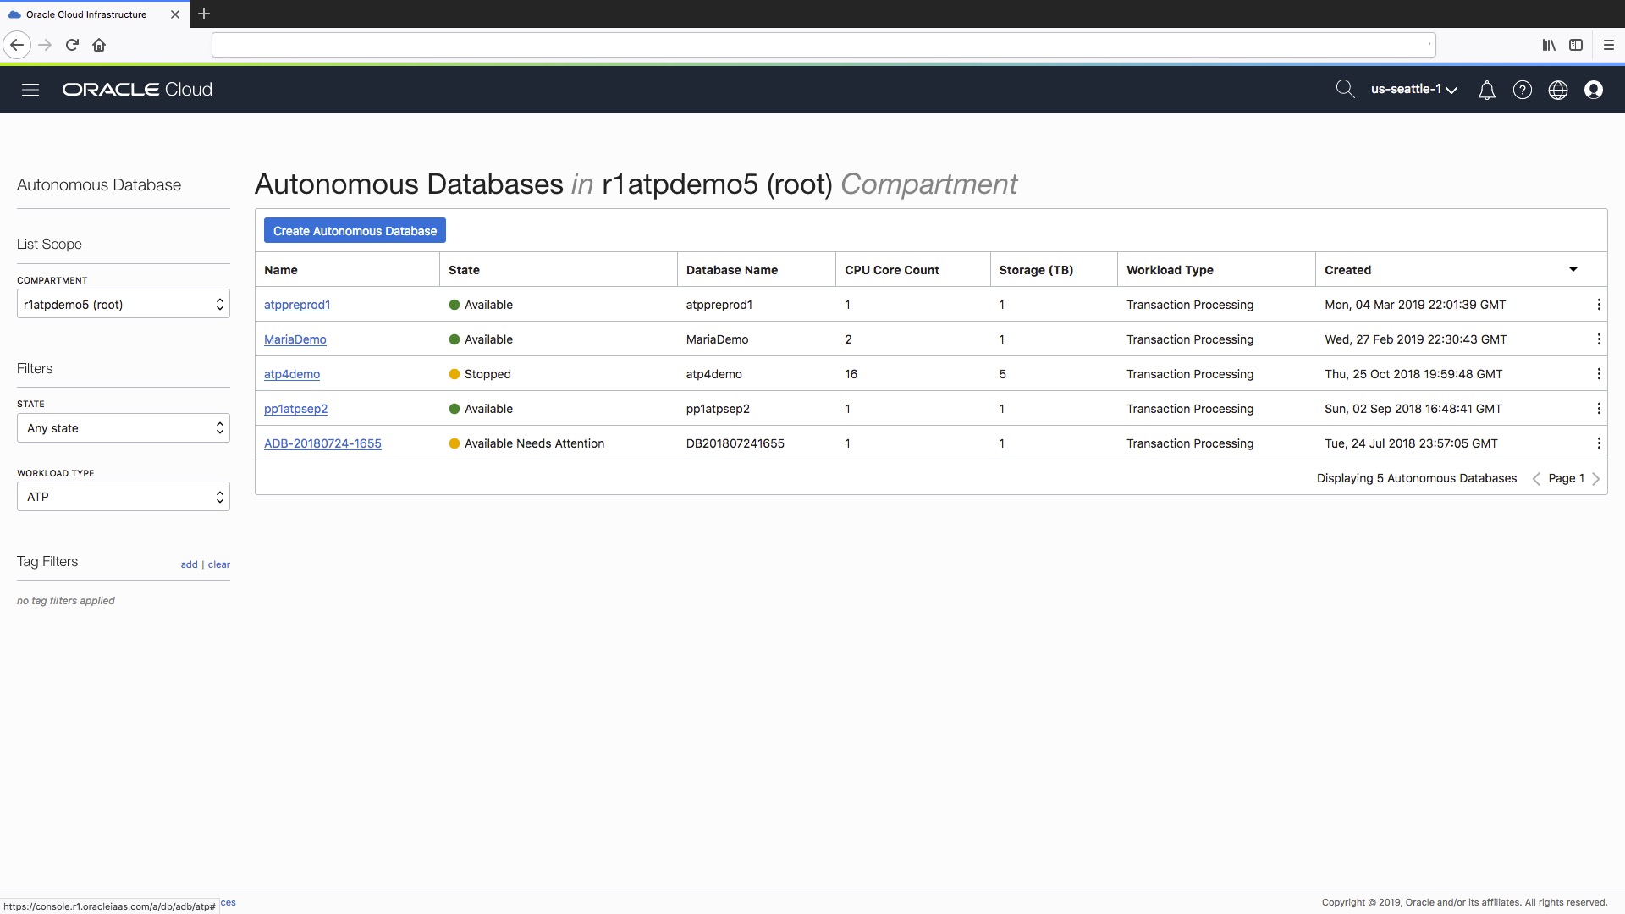The height and width of the screenshot is (914, 1625).
Task: Open the atppreprod1 database link
Action: [297, 305]
